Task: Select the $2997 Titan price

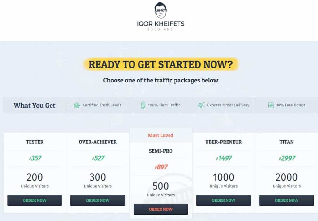Action: coord(287,158)
